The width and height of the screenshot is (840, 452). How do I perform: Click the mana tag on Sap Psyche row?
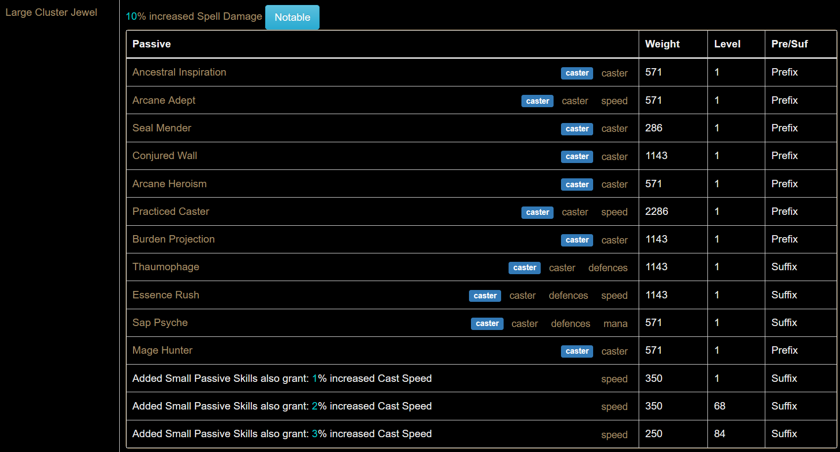[615, 324]
